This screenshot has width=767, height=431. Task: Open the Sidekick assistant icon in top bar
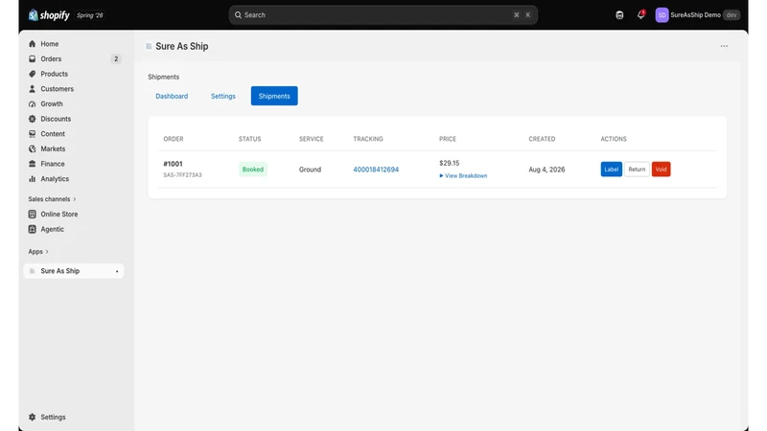click(x=619, y=15)
